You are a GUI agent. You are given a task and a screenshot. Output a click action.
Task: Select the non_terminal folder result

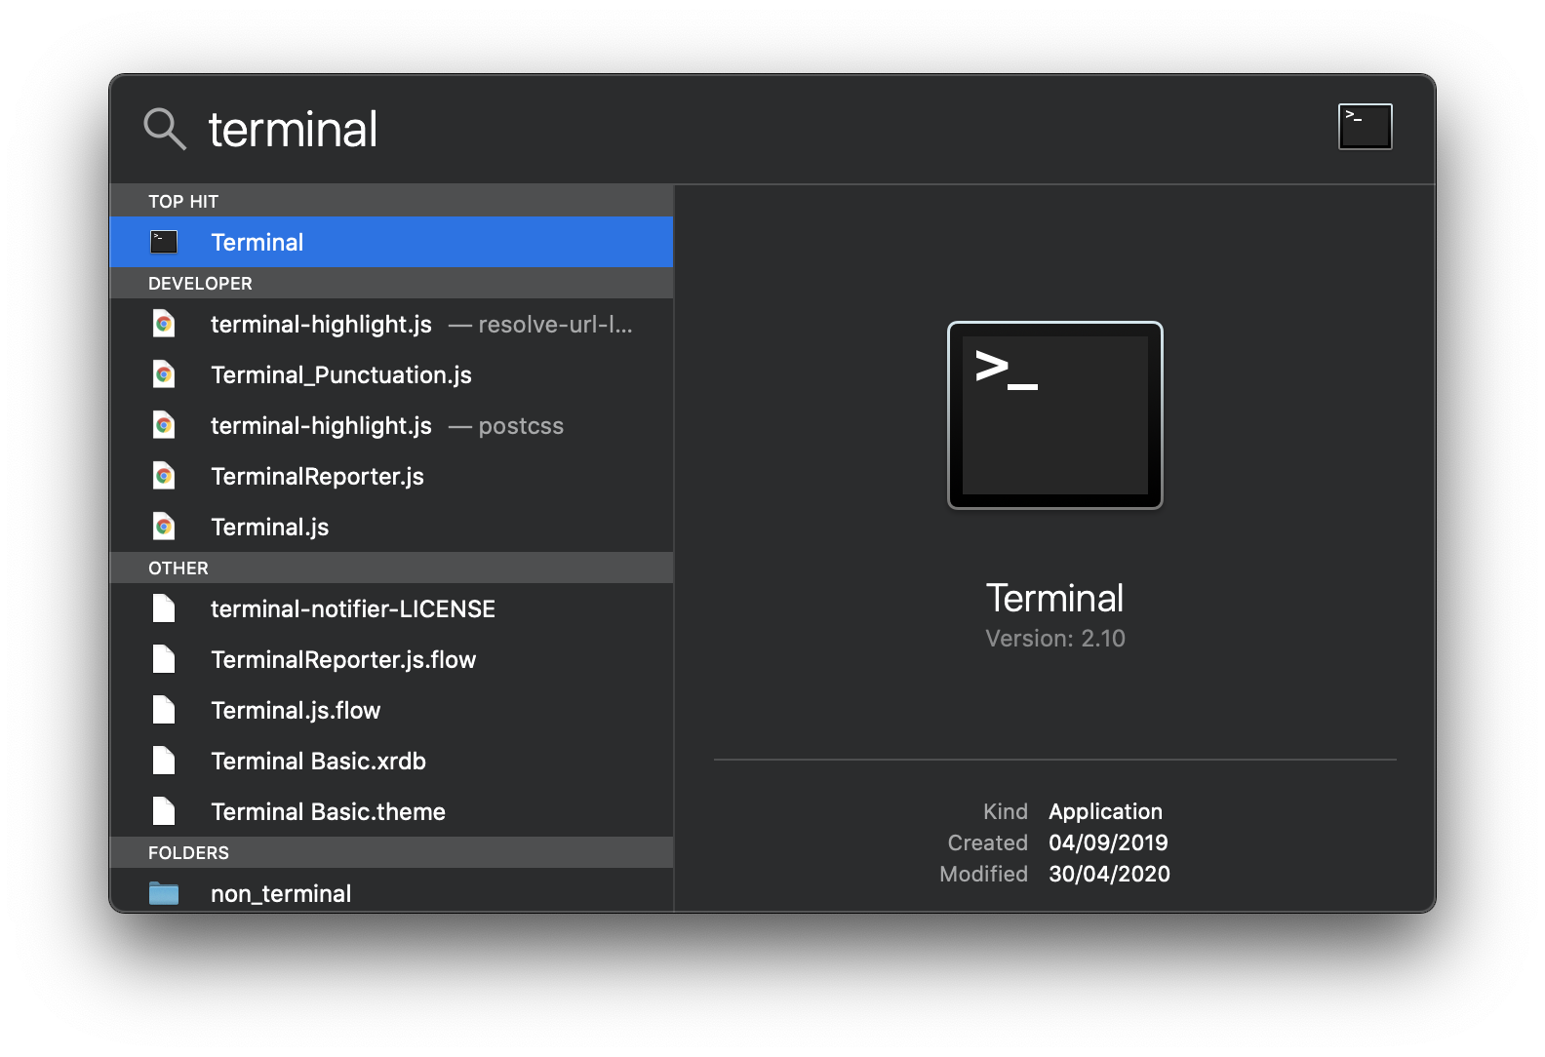coord(391,891)
